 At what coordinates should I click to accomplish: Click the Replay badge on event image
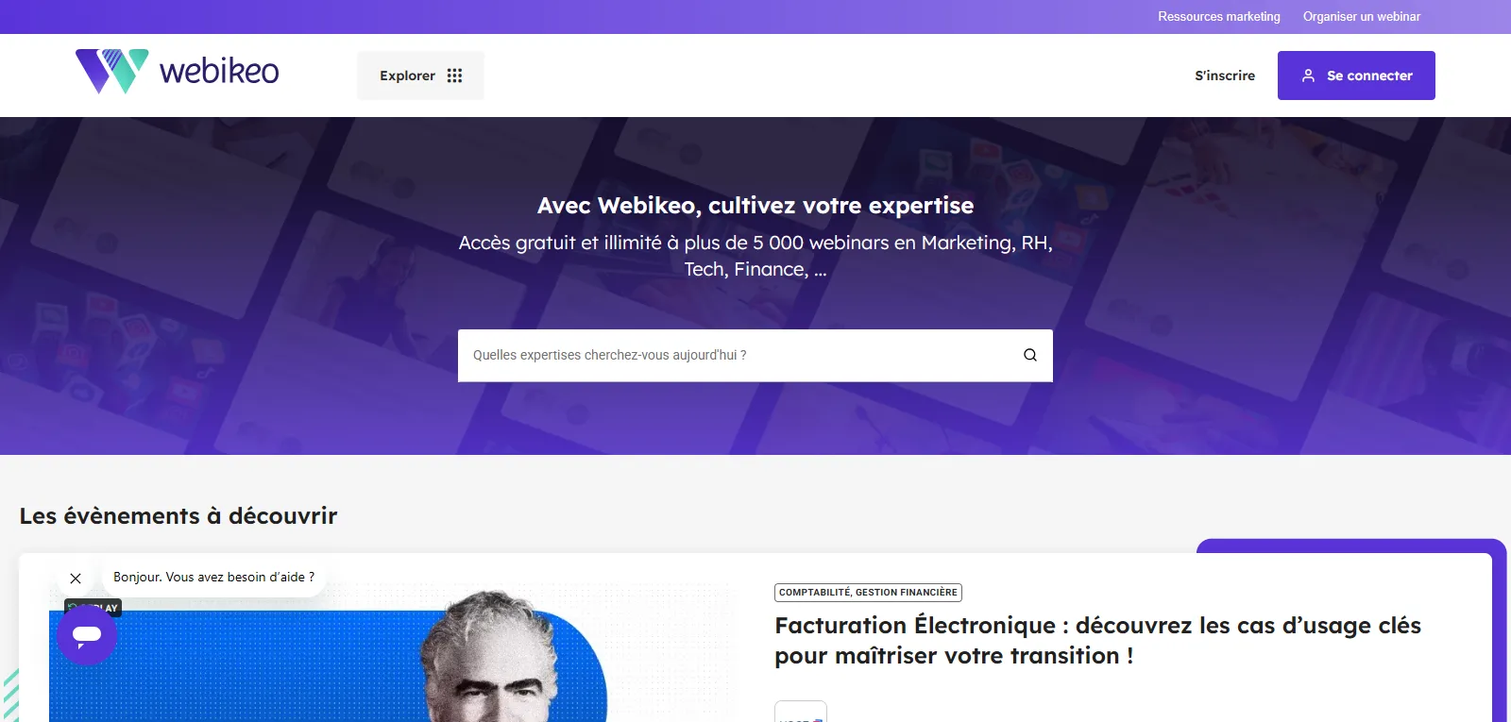coord(93,608)
